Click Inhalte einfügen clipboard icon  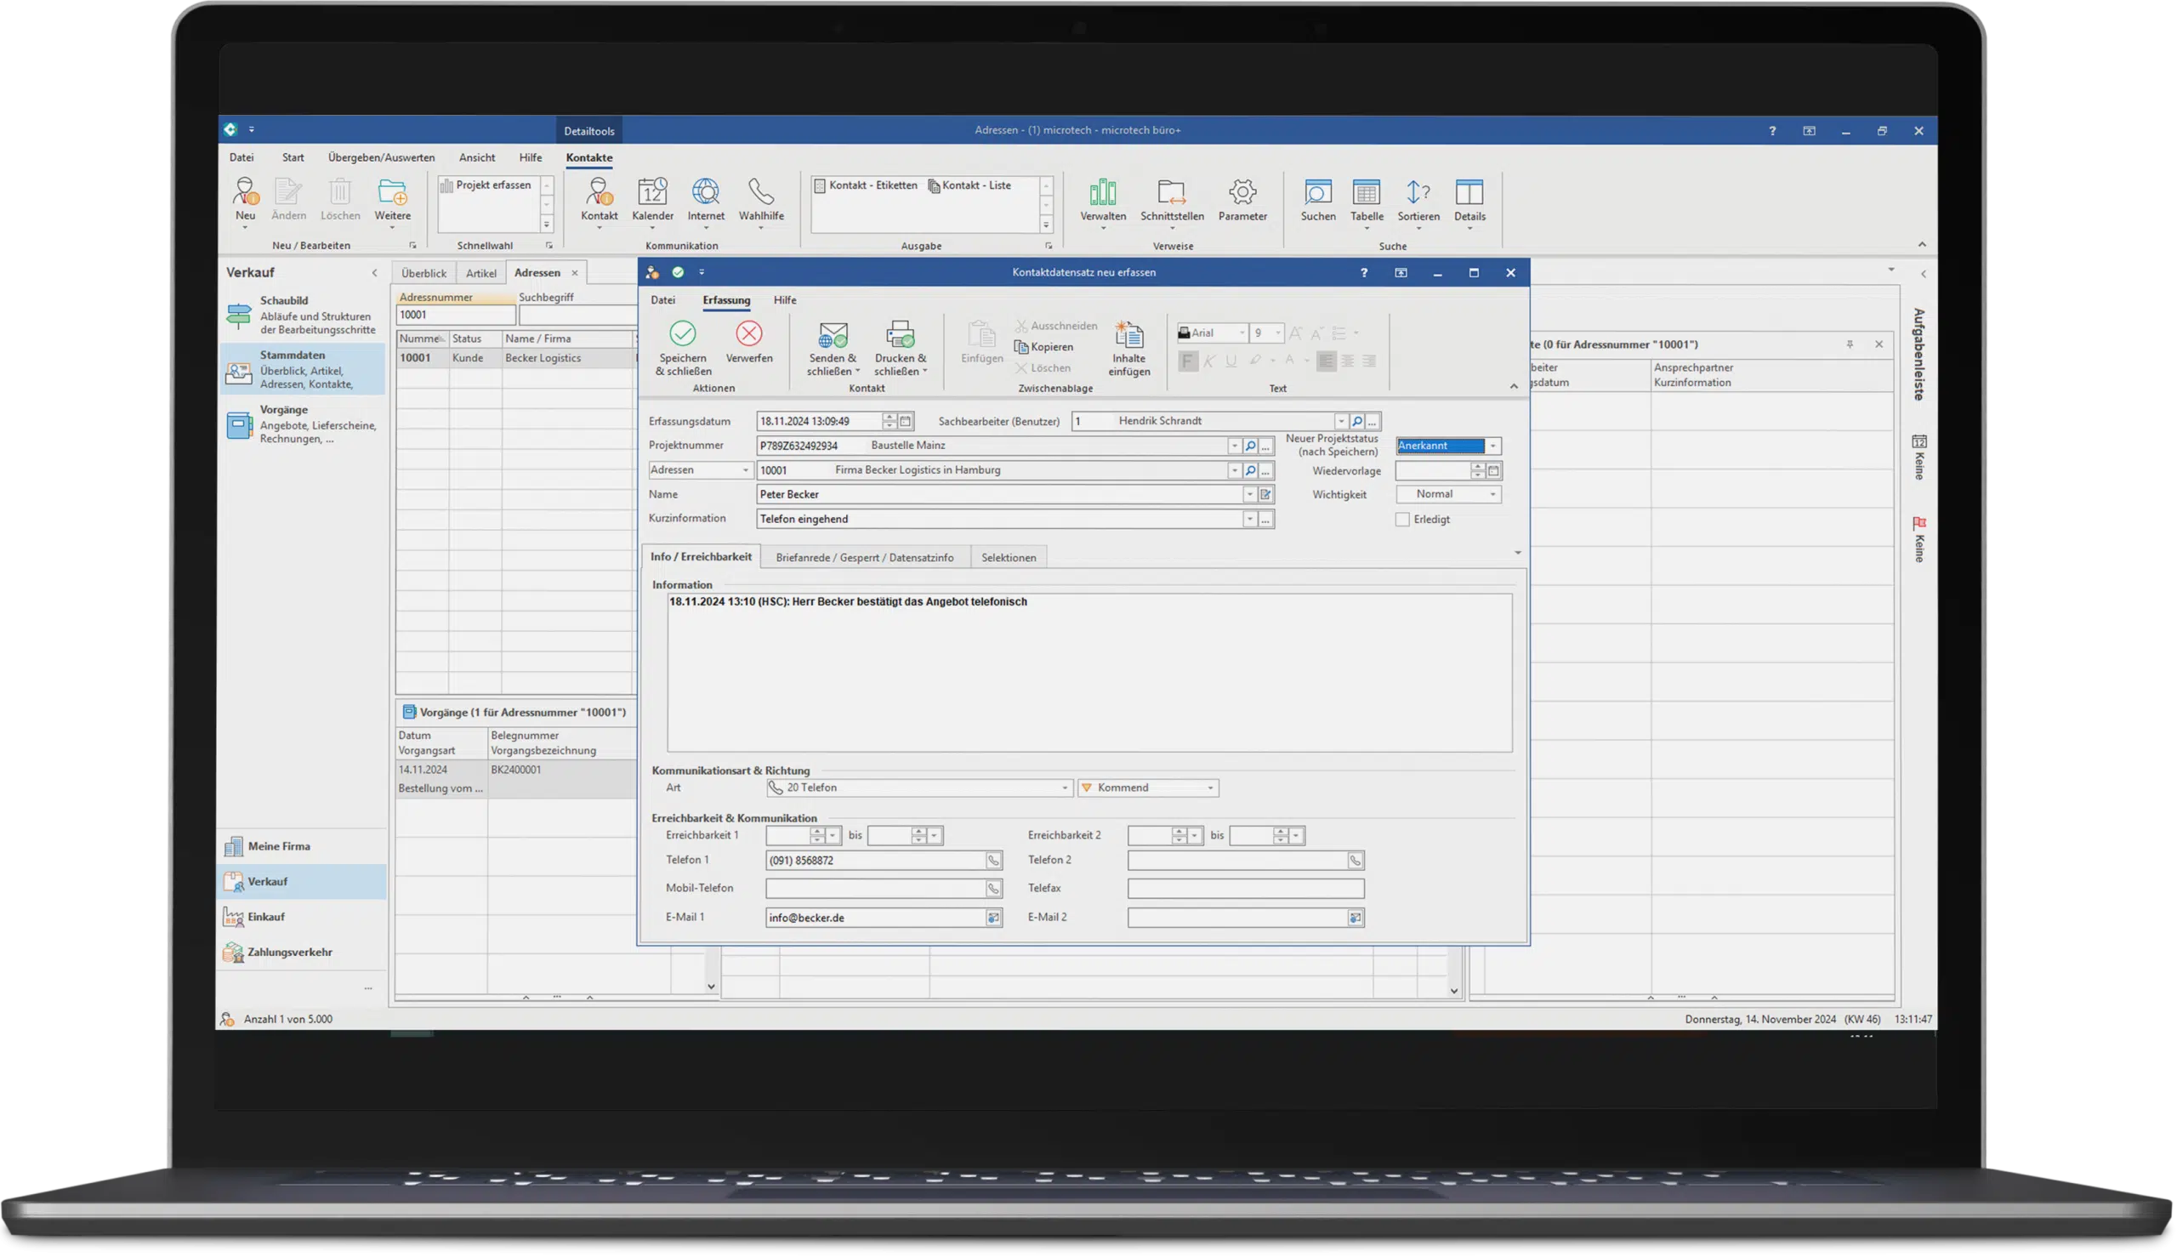pyautogui.click(x=1128, y=336)
